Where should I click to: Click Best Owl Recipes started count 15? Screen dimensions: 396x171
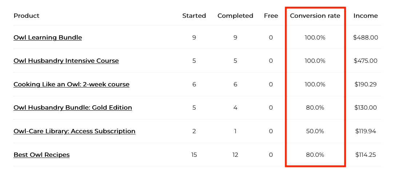click(x=194, y=155)
